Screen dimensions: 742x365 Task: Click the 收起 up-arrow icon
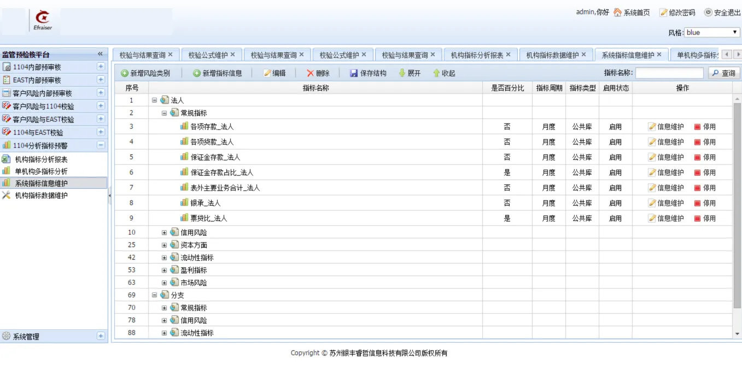(x=436, y=73)
